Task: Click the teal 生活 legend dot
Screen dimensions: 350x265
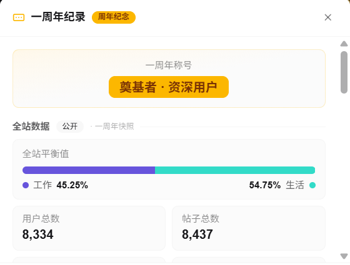Action: click(x=312, y=185)
